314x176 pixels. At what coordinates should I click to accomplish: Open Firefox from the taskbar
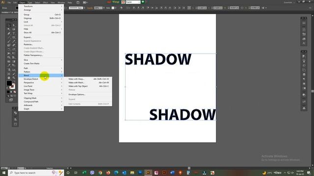click(108, 173)
